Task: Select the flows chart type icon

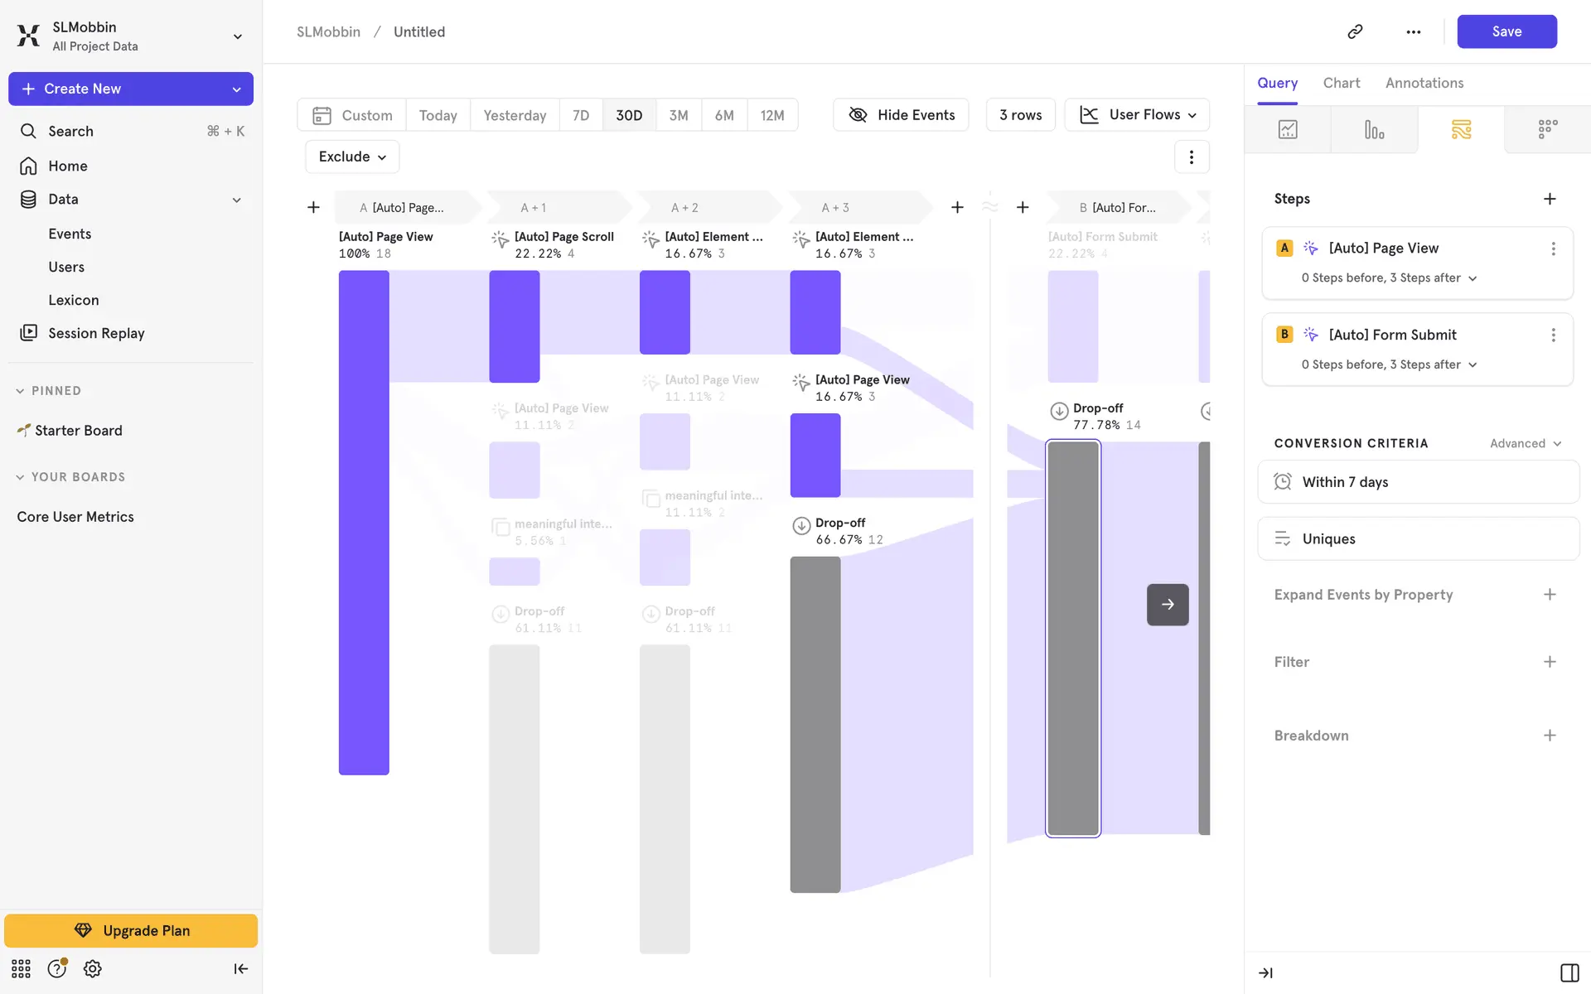Action: click(x=1461, y=129)
